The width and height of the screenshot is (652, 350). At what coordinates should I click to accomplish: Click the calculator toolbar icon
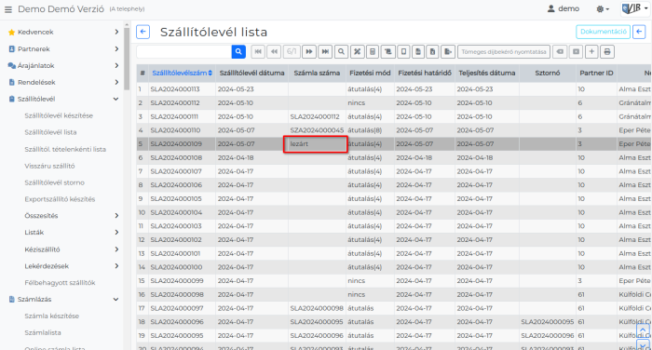373,51
